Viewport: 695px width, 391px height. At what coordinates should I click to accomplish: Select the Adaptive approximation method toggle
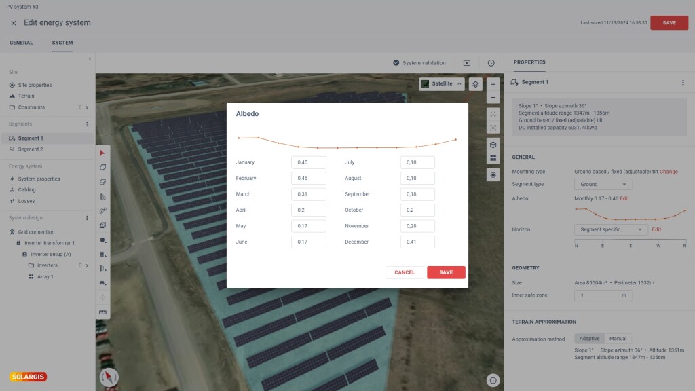click(x=589, y=339)
